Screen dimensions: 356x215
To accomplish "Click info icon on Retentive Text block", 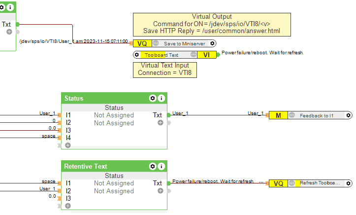I will tap(161, 167).
